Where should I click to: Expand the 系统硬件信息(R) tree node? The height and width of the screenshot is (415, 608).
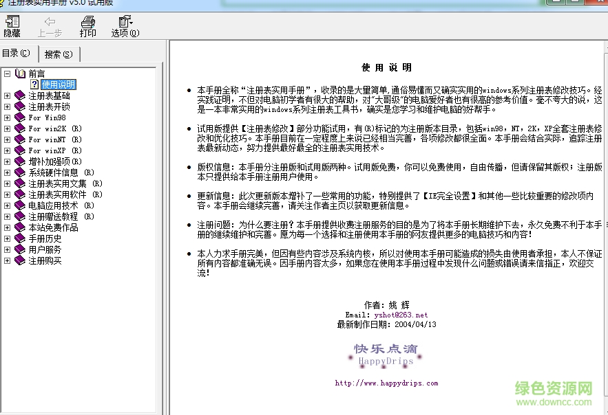tap(6, 172)
